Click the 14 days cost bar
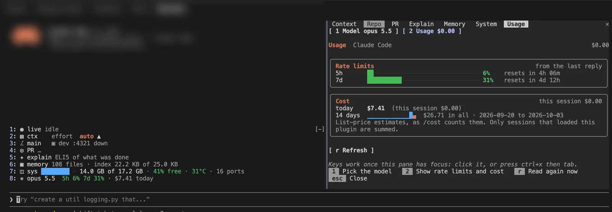Screen dimensions: 612x212 point(392,115)
